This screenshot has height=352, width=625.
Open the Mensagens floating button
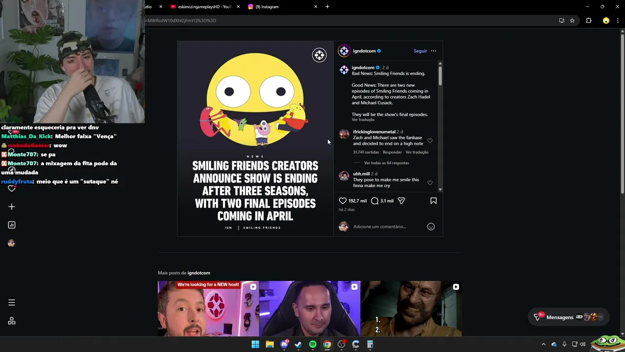coord(569,317)
